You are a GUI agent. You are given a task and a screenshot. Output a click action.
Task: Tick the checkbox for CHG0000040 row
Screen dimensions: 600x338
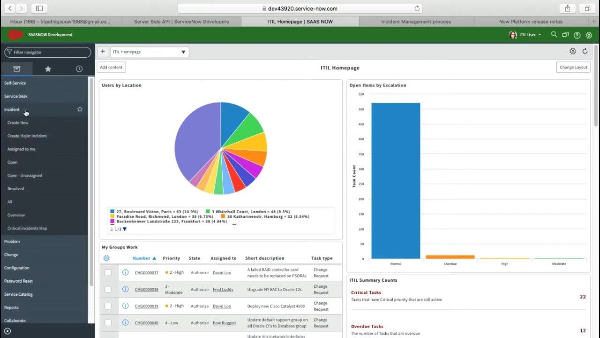[108, 323]
